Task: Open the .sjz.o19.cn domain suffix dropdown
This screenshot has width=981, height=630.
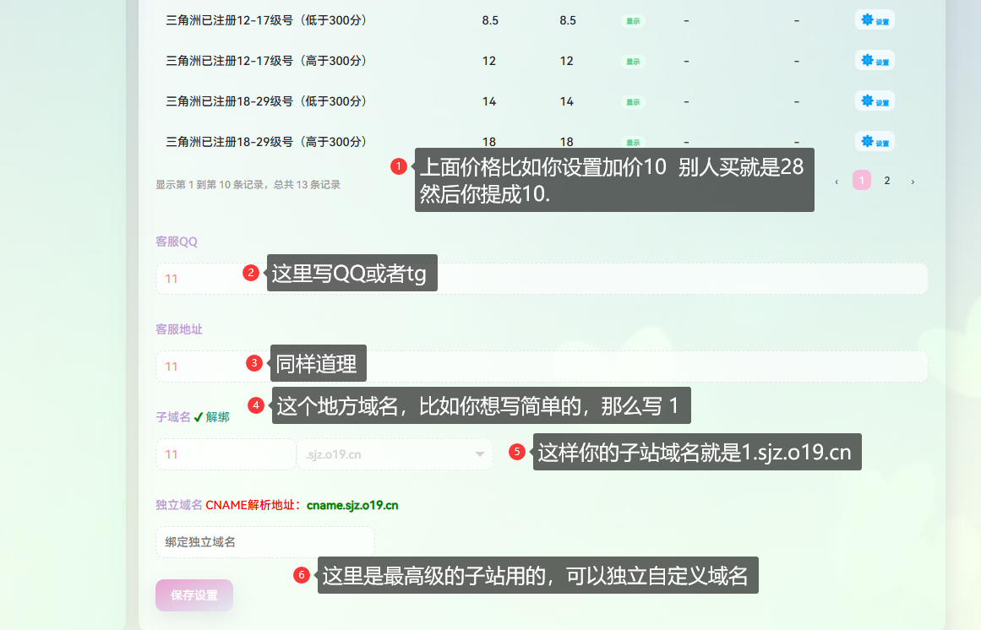Action: click(395, 454)
